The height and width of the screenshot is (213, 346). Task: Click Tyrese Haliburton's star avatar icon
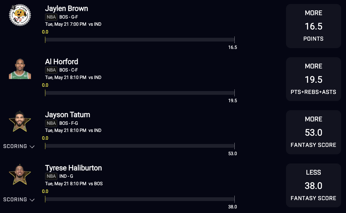pos(20,174)
